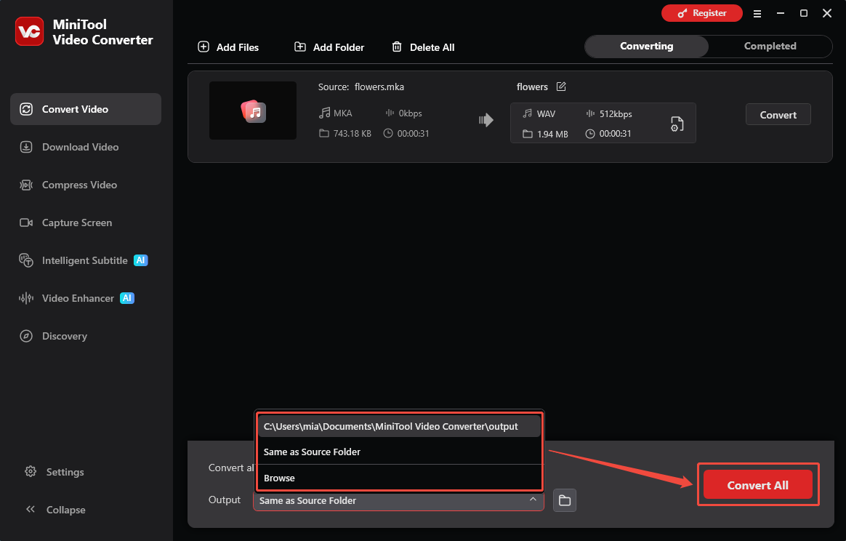Choose the MiniTool Video Converter\output path option
The width and height of the screenshot is (846, 541).
pyautogui.click(x=399, y=426)
